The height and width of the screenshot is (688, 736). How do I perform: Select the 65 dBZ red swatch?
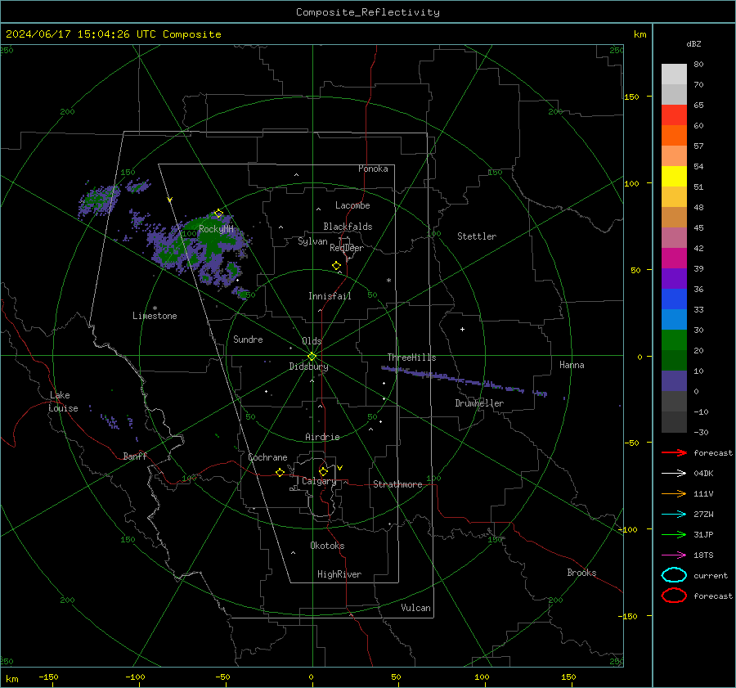point(674,115)
